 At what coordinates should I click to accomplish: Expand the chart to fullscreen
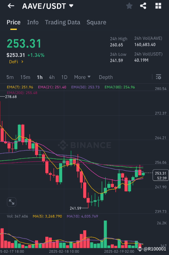[12, 202]
